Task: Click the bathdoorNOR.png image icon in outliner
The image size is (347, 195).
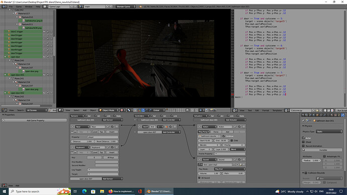Action: pos(23,28)
